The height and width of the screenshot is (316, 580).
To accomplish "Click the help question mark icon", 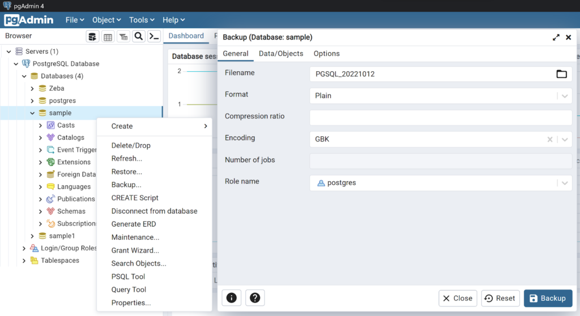I will point(255,298).
